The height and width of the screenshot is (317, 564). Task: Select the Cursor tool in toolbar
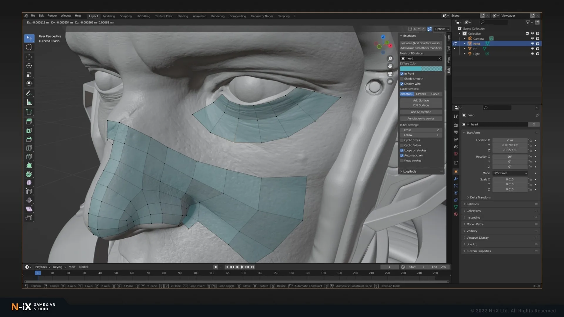pos(29,47)
